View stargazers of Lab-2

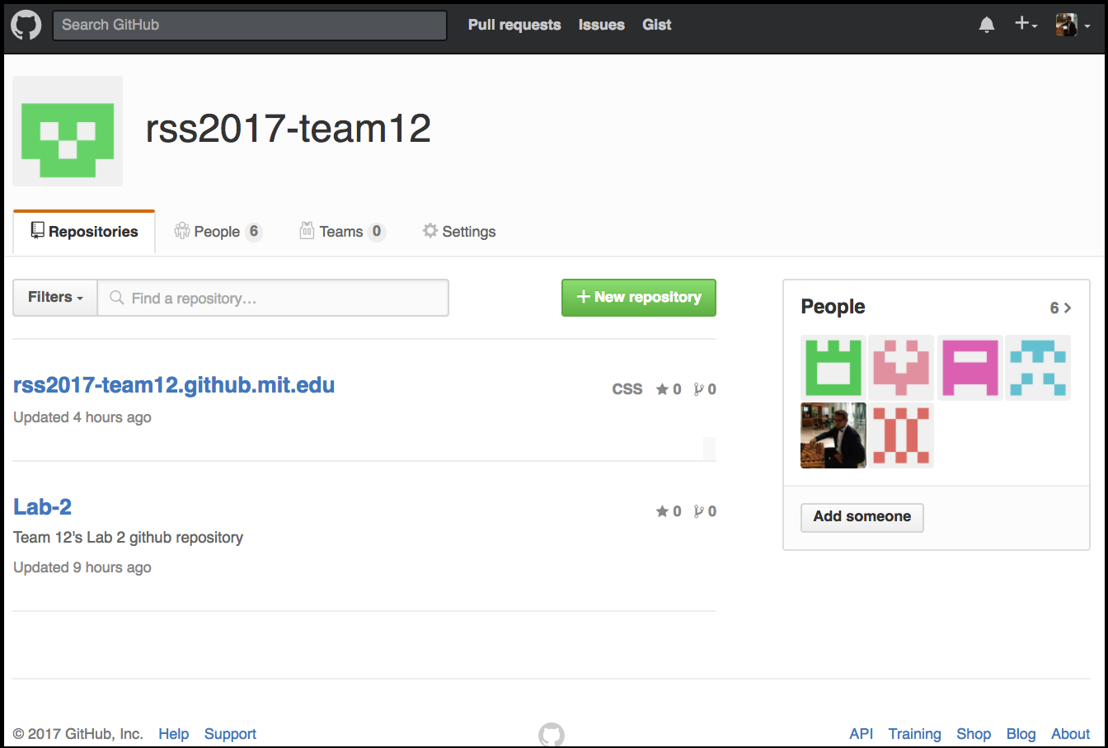[669, 511]
